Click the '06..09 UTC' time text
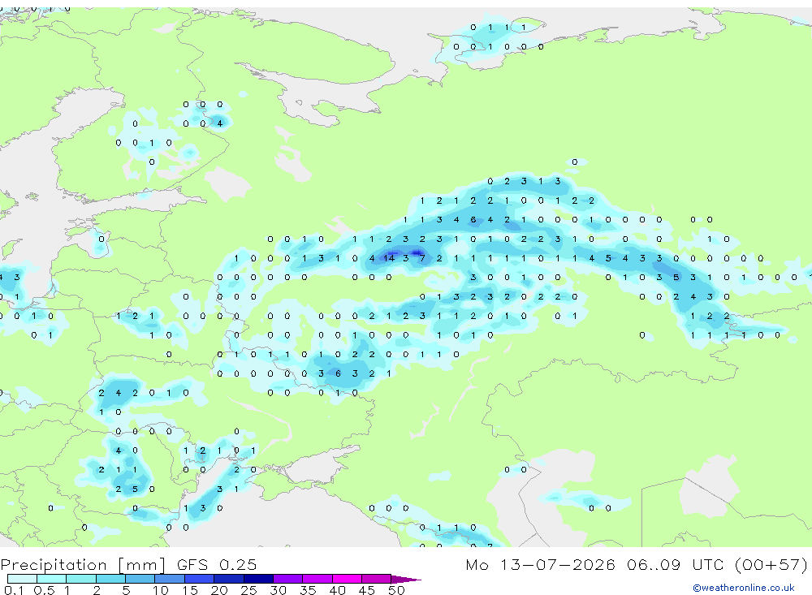812x595 pixels. coord(676,564)
